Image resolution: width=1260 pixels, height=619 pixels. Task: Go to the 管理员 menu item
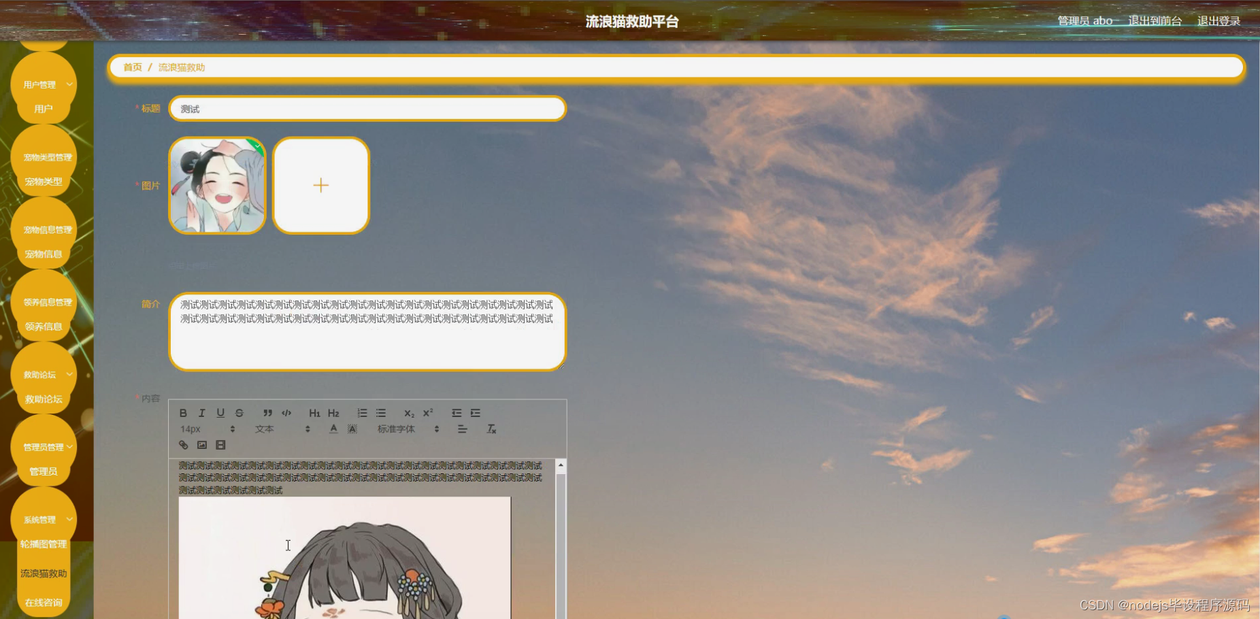pyautogui.click(x=44, y=471)
